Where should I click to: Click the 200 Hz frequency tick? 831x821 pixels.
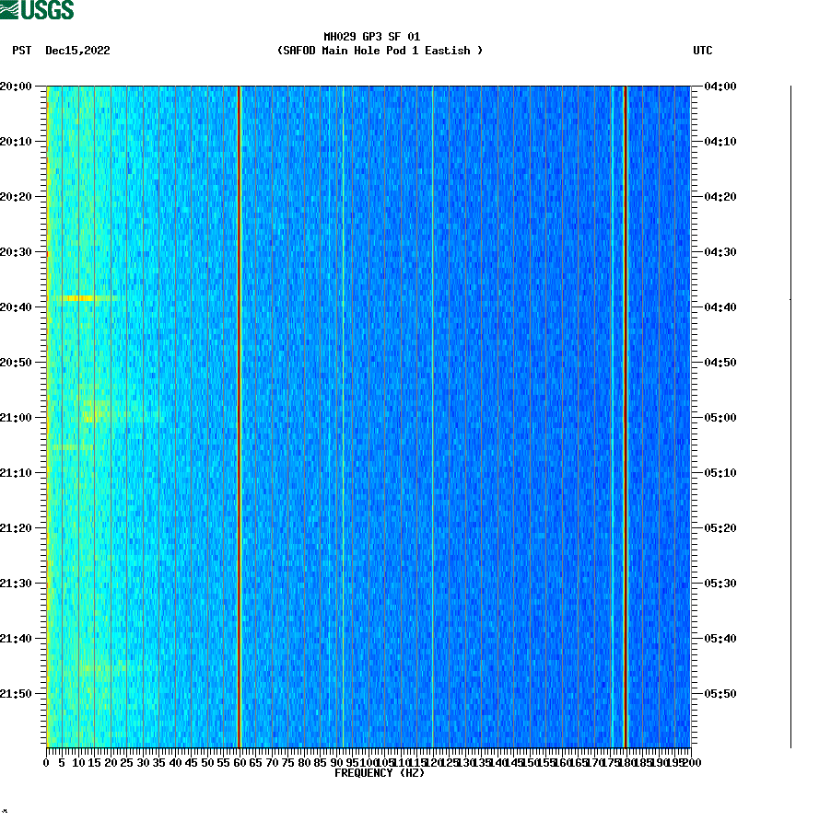tap(689, 762)
